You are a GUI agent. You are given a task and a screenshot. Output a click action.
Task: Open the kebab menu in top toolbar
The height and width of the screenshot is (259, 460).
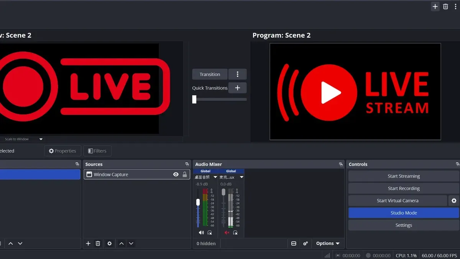(x=456, y=7)
